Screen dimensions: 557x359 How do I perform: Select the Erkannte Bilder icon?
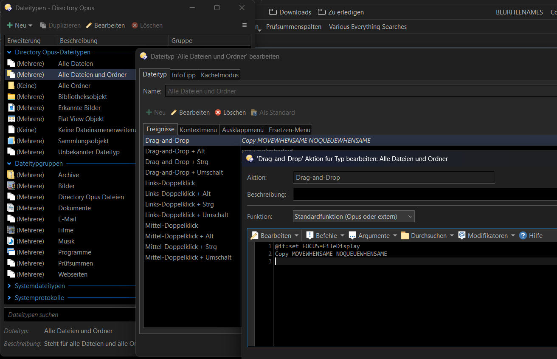pyautogui.click(x=11, y=107)
